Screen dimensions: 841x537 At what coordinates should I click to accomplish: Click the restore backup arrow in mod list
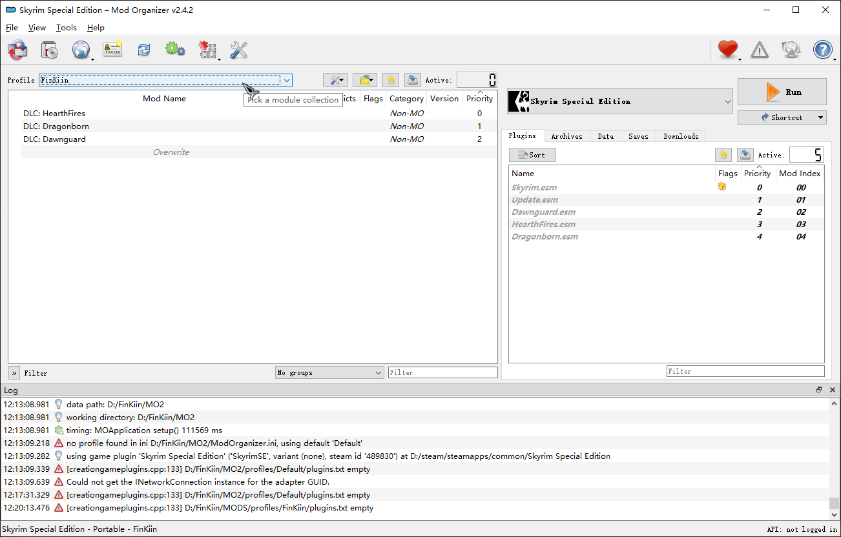pos(390,80)
